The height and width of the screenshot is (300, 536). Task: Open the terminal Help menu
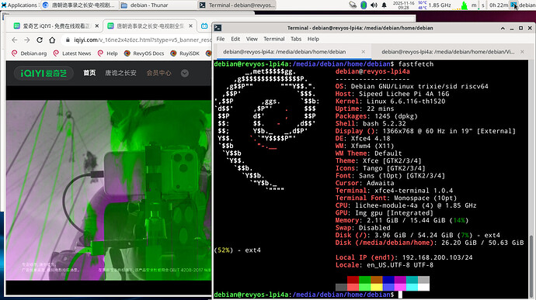(x=313, y=39)
